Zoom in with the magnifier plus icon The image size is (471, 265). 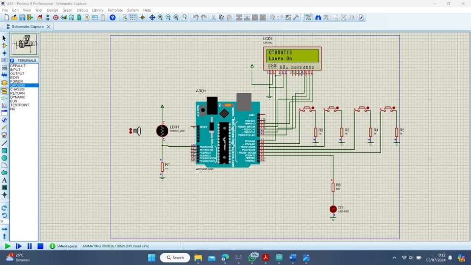click(160, 18)
